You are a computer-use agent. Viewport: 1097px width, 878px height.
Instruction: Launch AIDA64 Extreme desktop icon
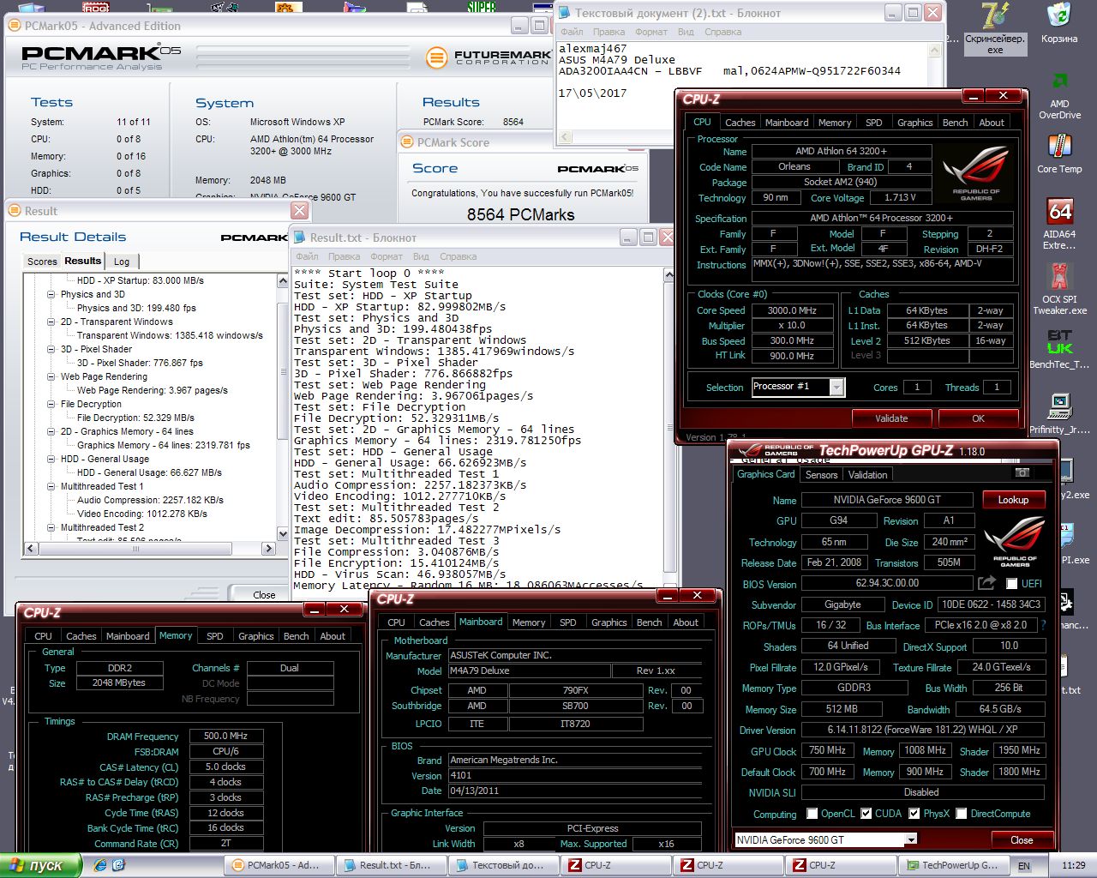(x=1059, y=212)
